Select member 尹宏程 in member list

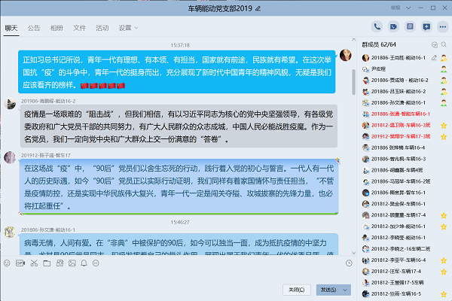(x=404, y=69)
